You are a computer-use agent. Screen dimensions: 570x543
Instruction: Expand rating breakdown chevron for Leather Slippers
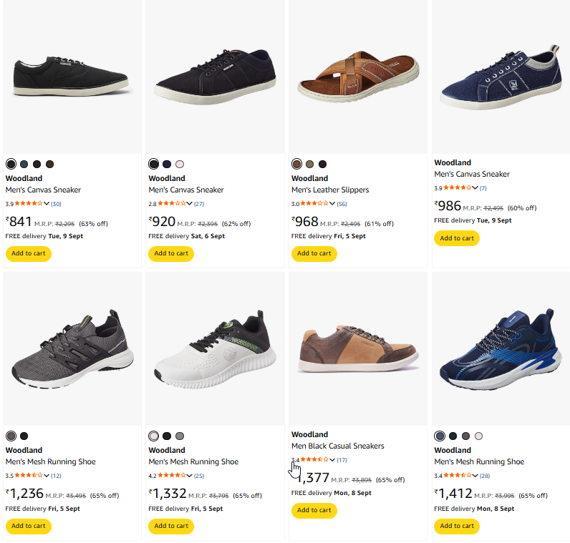click(332, 204)
